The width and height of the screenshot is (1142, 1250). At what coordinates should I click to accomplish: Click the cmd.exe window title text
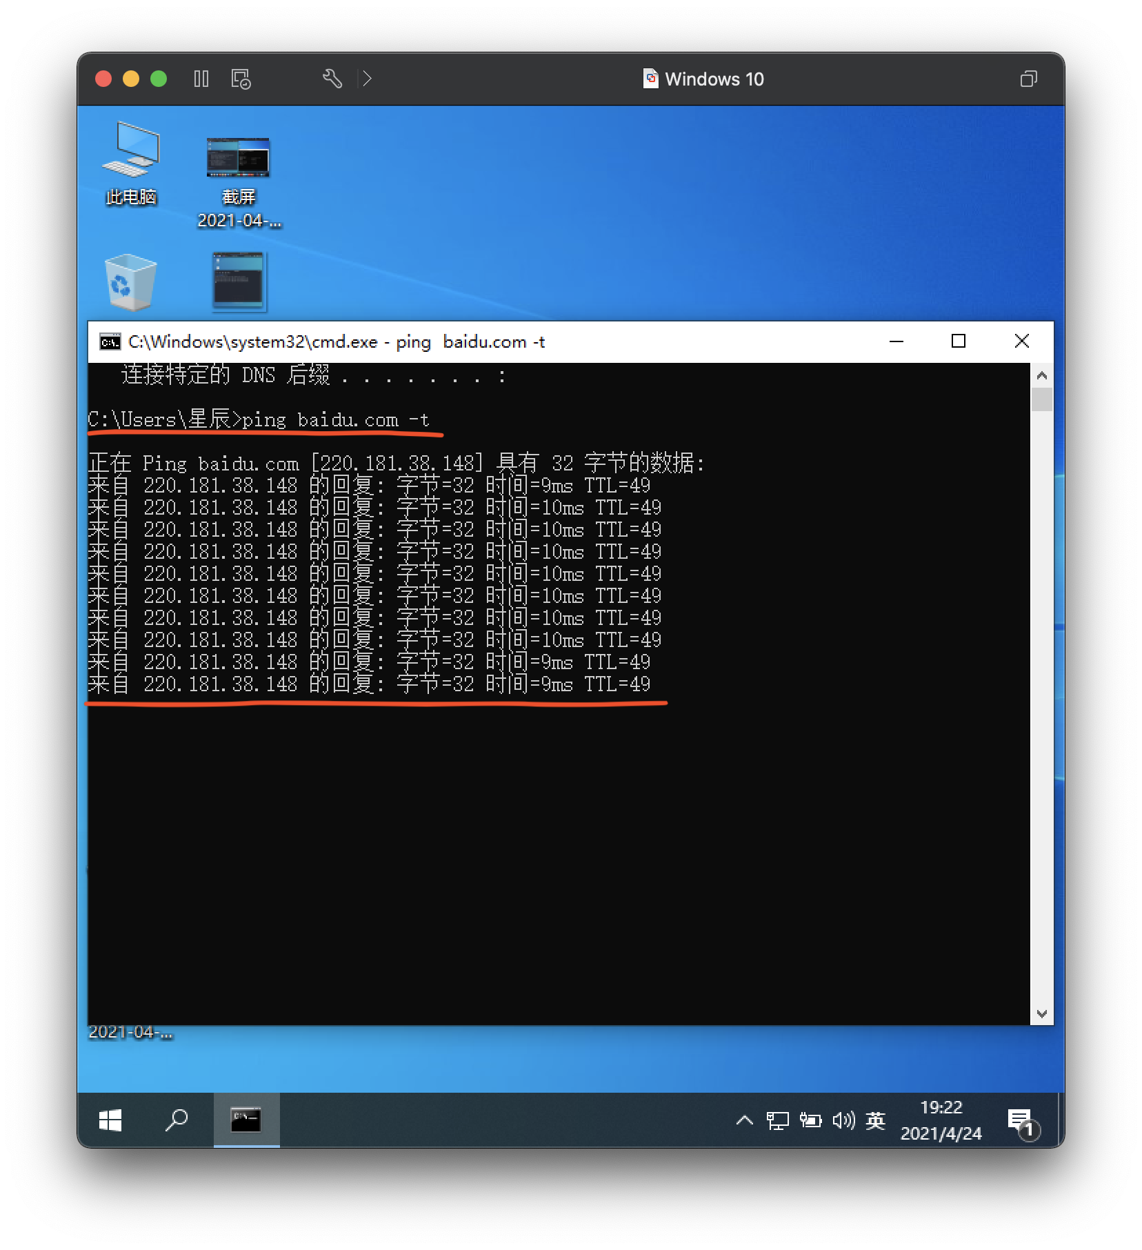[x=337, y=342]
